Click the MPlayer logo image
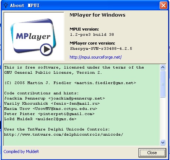Viewport: 170px width, 160px height. click(x=34, y=36)
